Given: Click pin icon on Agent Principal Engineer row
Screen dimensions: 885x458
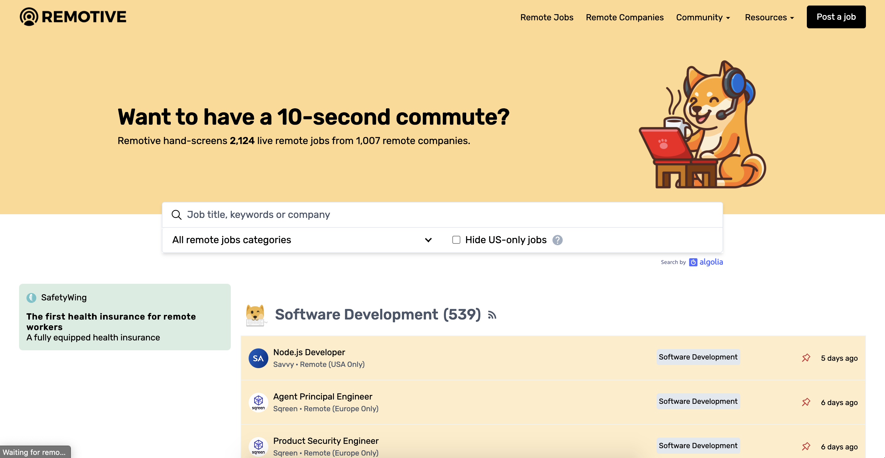Looking at the screenshot, I should pyautogui.click(x=806, y=402).
